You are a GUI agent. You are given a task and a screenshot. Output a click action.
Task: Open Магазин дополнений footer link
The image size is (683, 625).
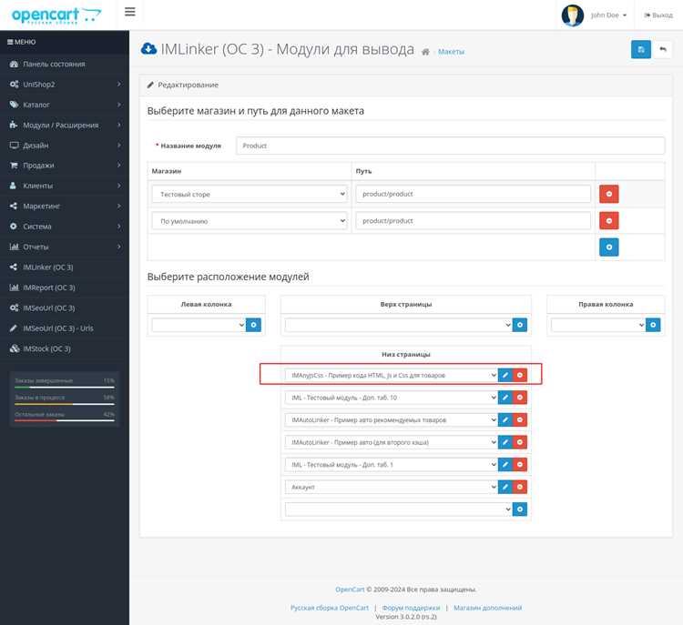coord(487,608)
